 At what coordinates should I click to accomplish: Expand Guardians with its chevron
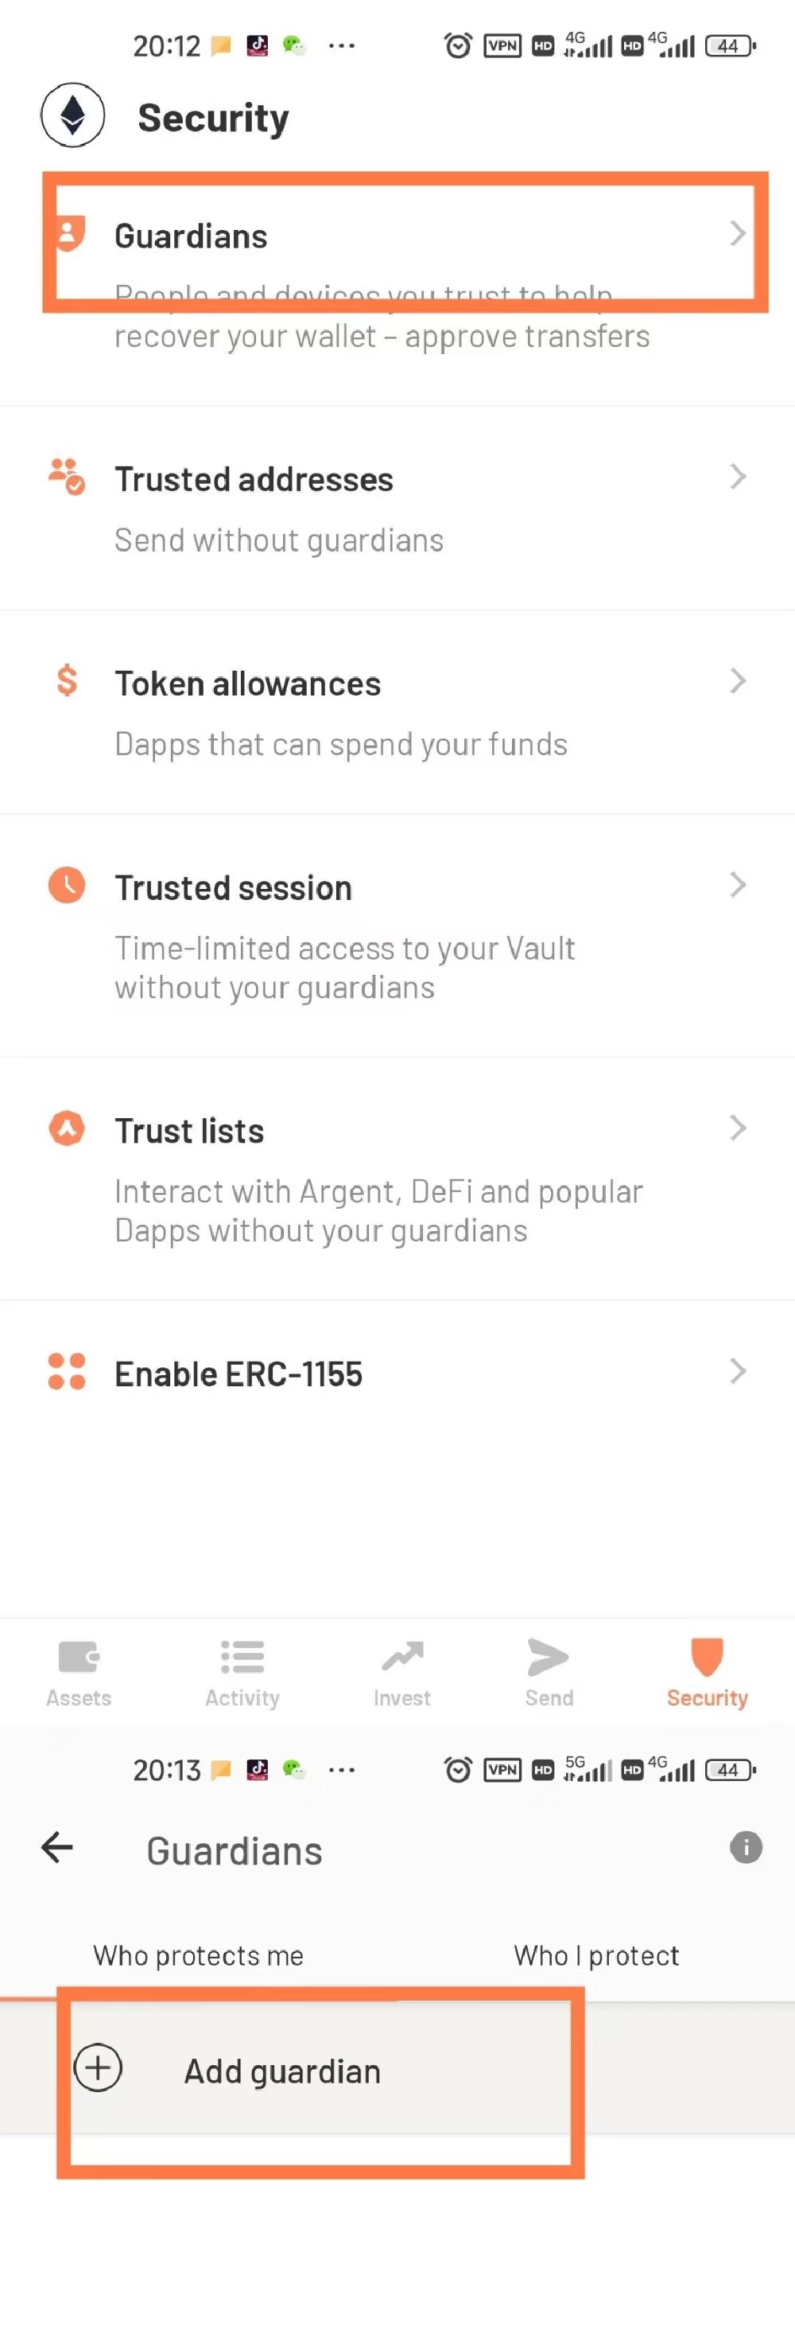pyautogui.click(x=738, y=233)
